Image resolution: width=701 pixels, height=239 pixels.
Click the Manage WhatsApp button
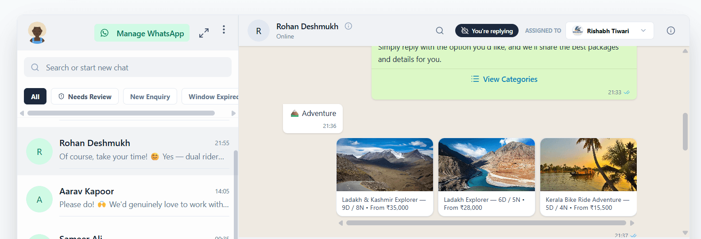(x=142, y=33)
